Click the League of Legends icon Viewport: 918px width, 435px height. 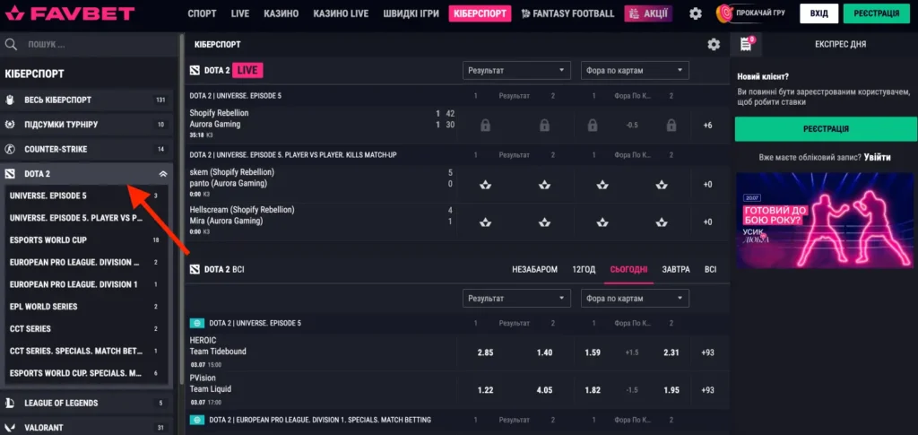point(10,403)
